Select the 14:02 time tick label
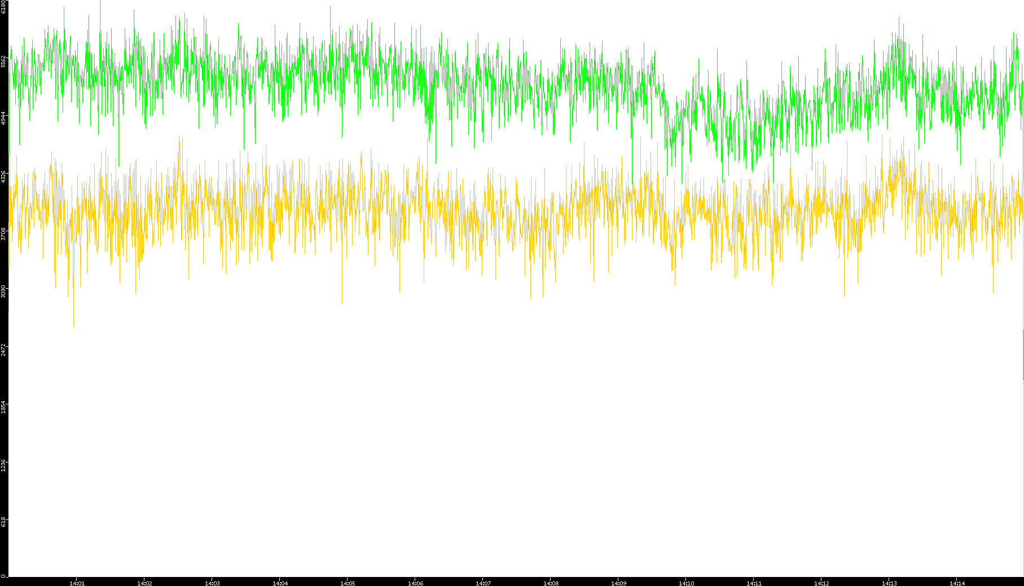Screen dimensions: 1024x586 [x=144, y=583]
